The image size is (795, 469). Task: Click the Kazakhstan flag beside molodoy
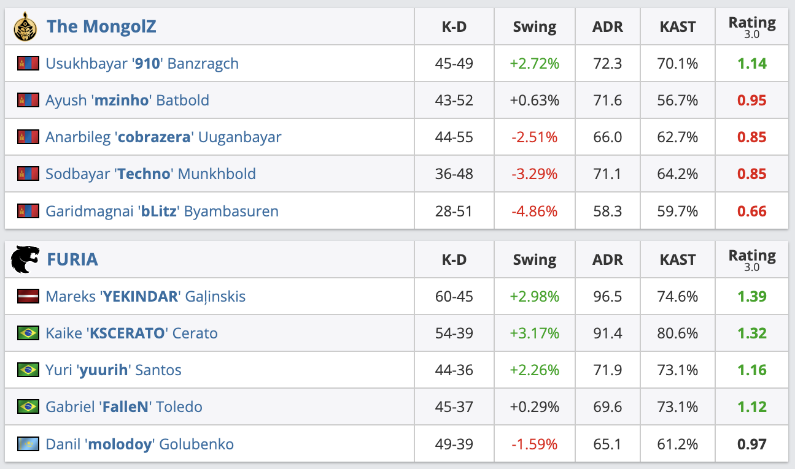click(x=28, y=444)
